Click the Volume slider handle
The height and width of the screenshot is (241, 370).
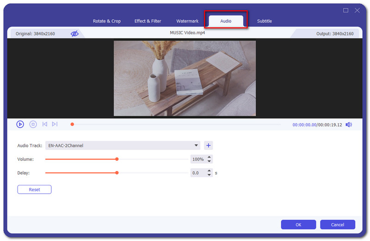(117, 159)
